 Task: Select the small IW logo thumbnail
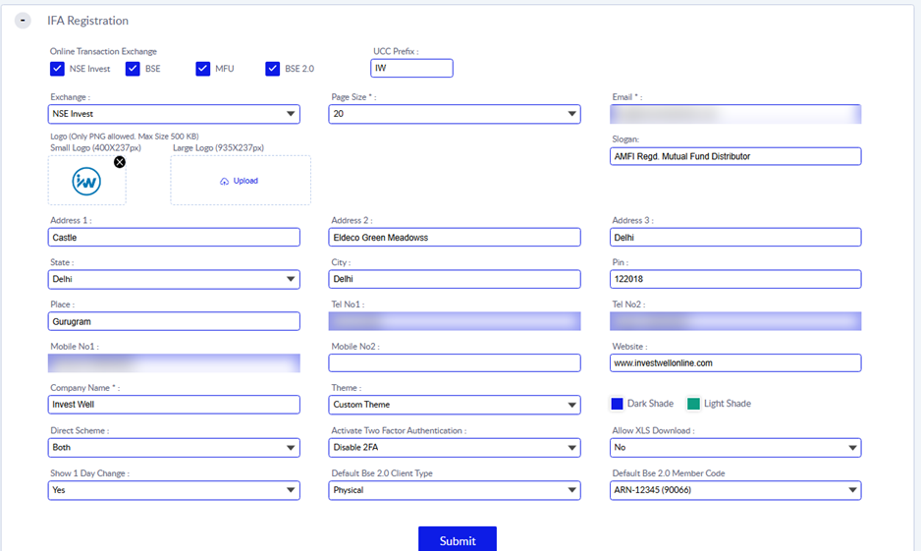coord(86,181)
